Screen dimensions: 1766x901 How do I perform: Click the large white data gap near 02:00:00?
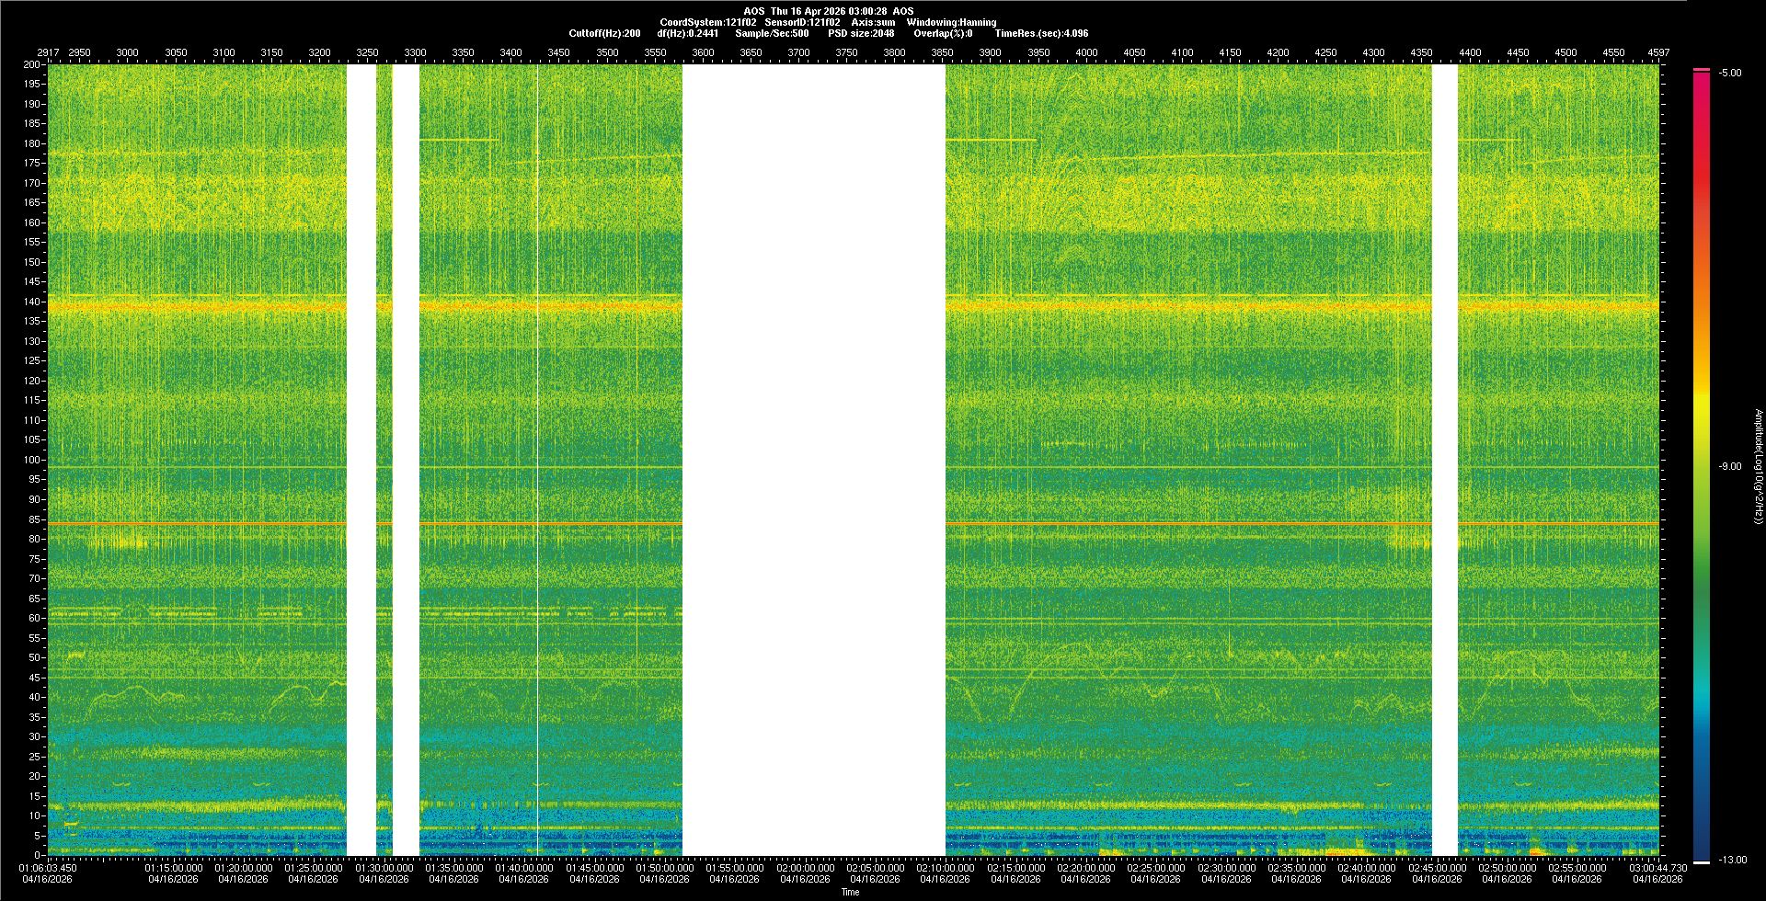coord(813,460)
